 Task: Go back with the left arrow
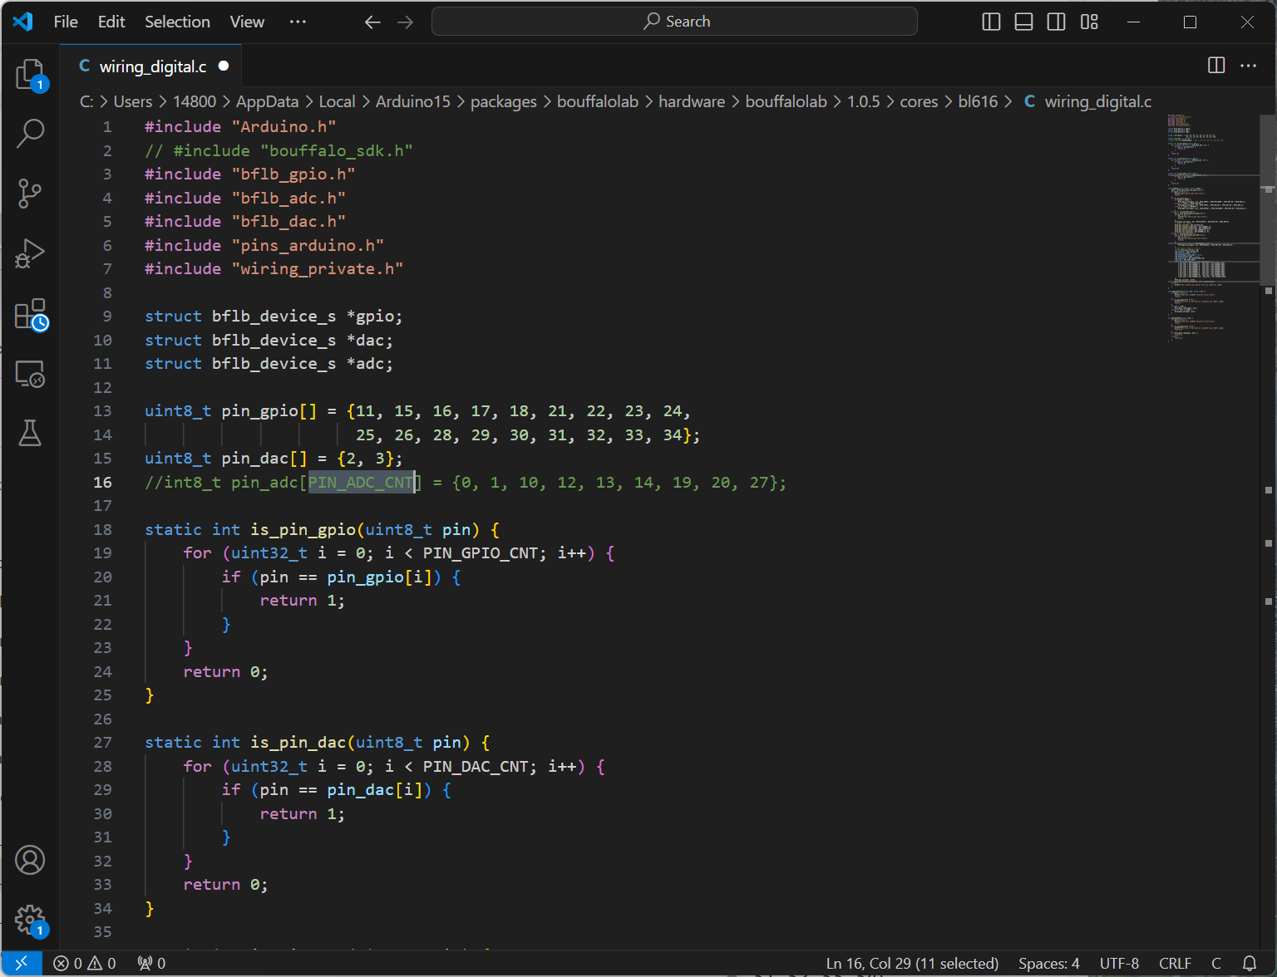[x=372, y=22]
